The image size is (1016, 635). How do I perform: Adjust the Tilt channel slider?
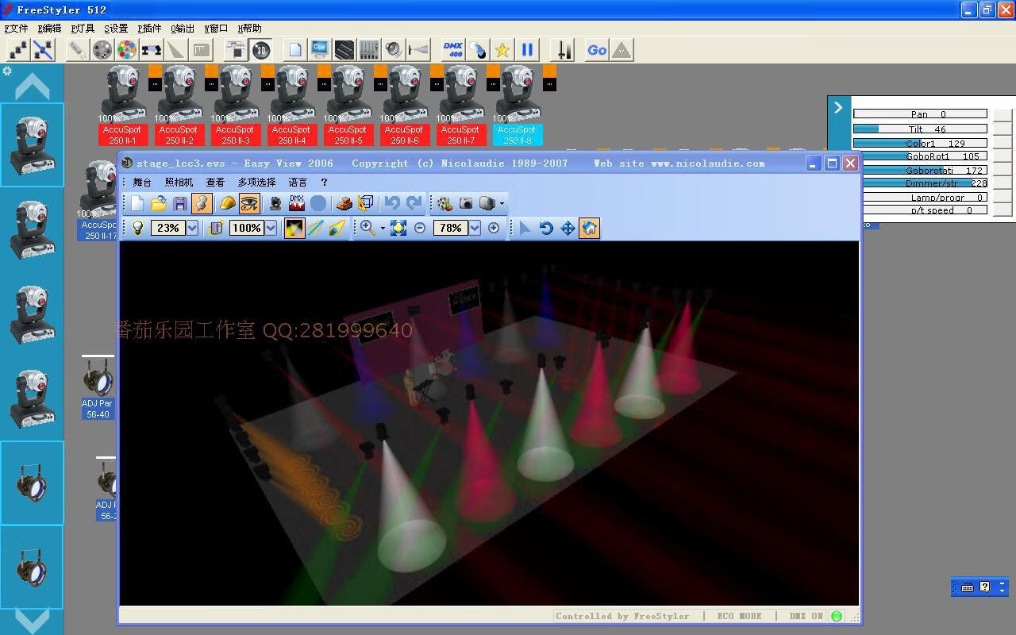[920, 129]
